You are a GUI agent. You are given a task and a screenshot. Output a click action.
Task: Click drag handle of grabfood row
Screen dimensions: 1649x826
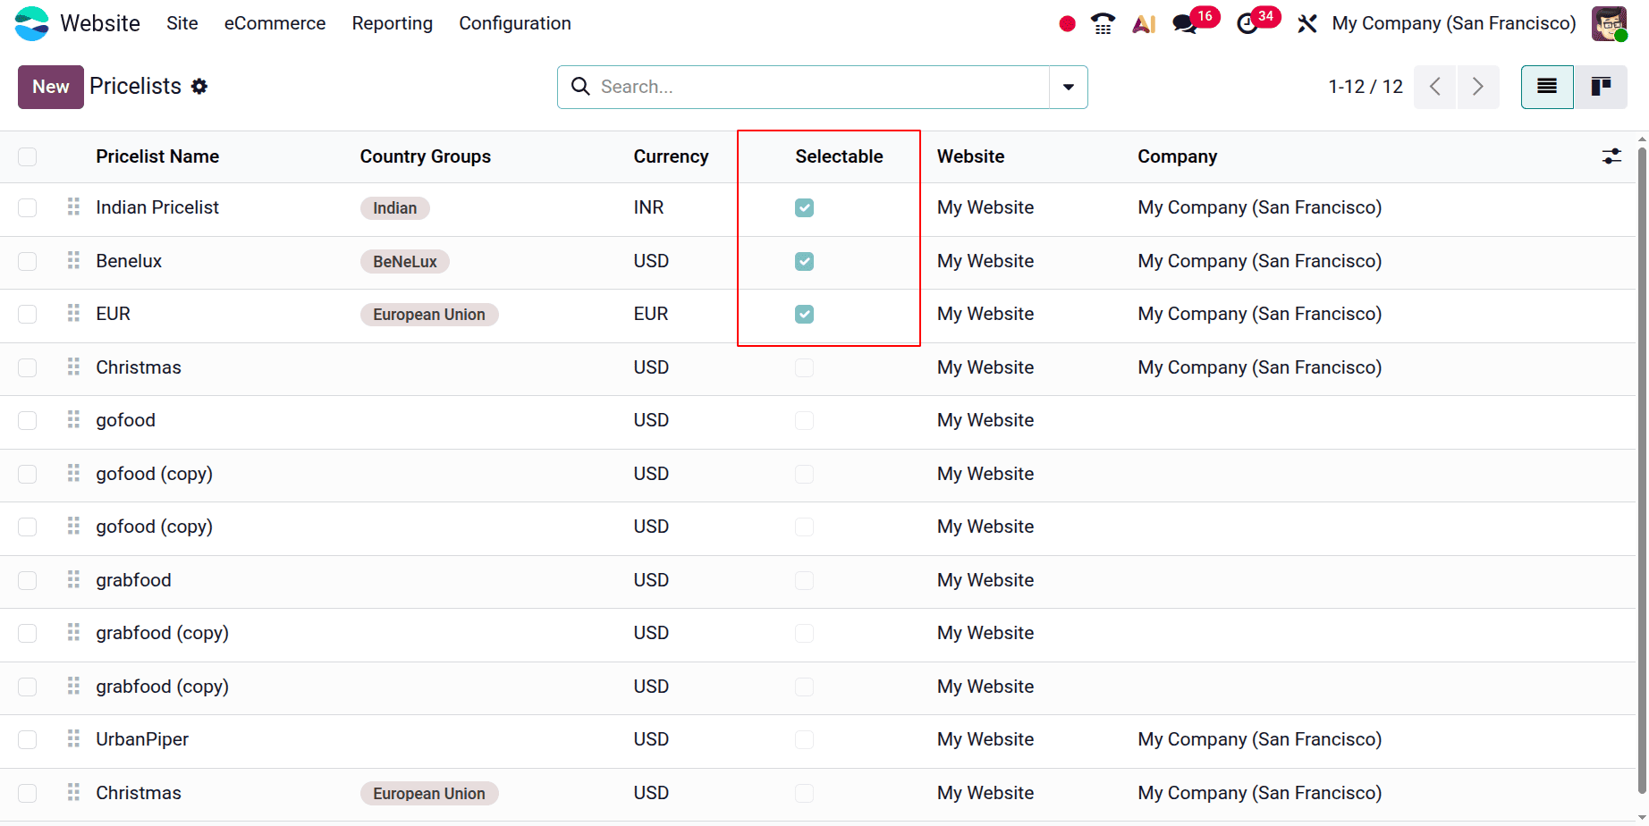click(x=73, y=580)
